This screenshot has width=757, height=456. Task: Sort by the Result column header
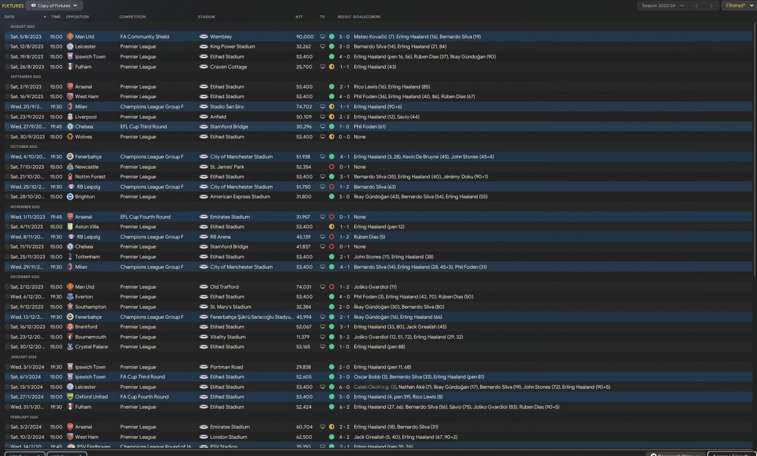pos(344,17)
